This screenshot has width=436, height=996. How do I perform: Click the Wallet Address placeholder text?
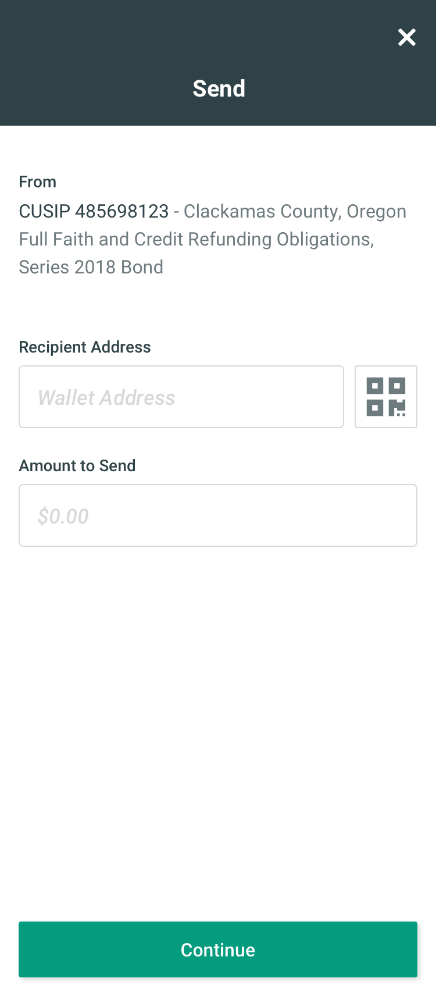[x=106, y=398]
